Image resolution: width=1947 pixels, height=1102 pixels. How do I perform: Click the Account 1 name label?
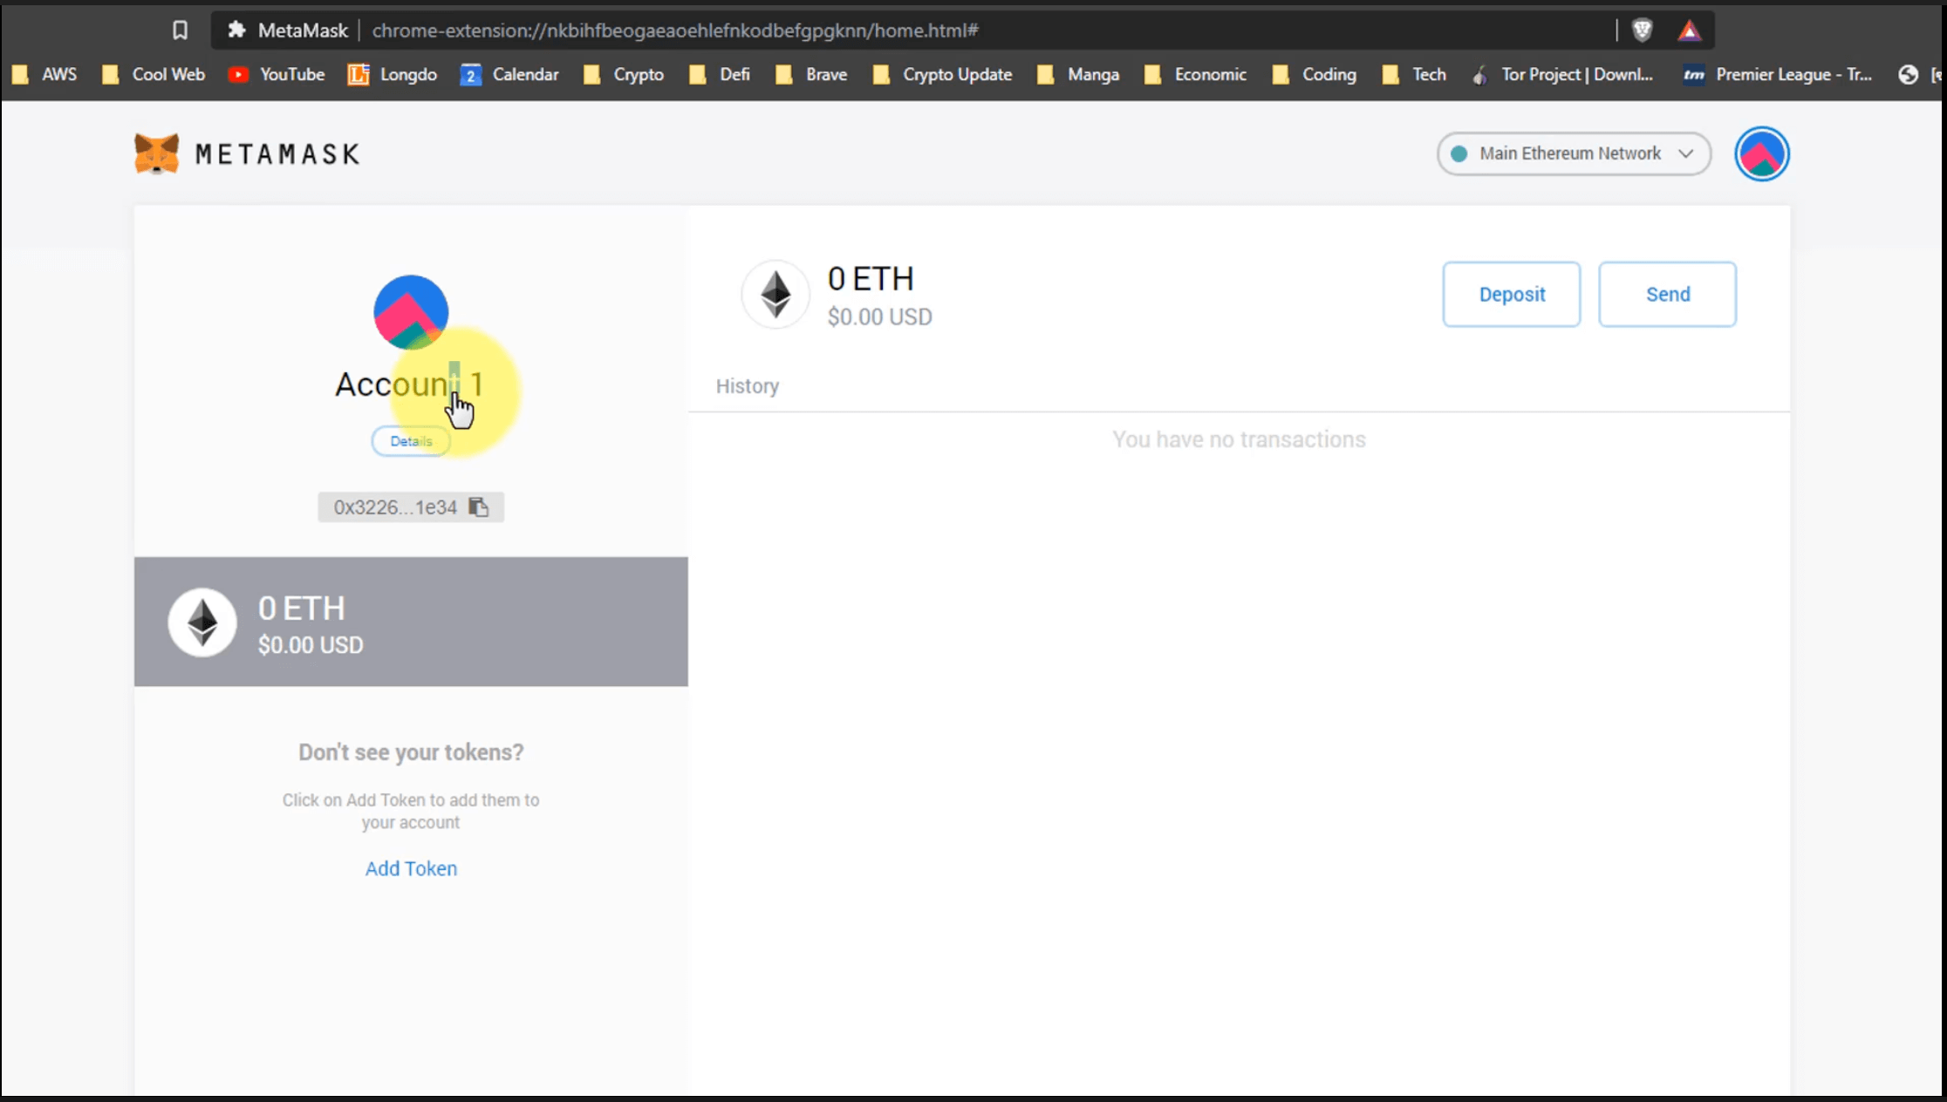tap(409, 384)
